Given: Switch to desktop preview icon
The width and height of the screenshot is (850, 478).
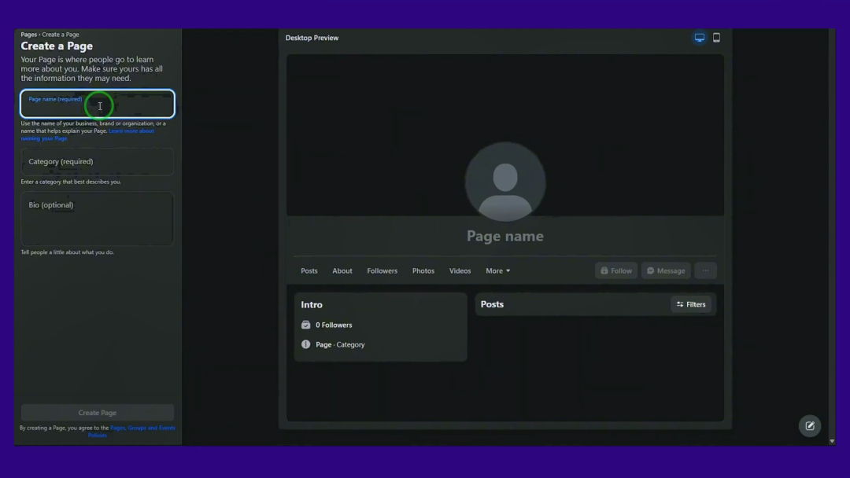Looking at the screenshot, I should 700,38.
